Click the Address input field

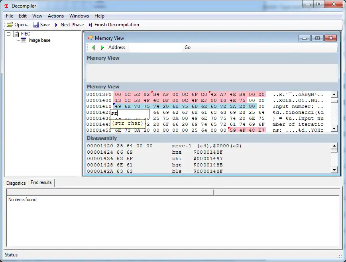pos(155,47)
